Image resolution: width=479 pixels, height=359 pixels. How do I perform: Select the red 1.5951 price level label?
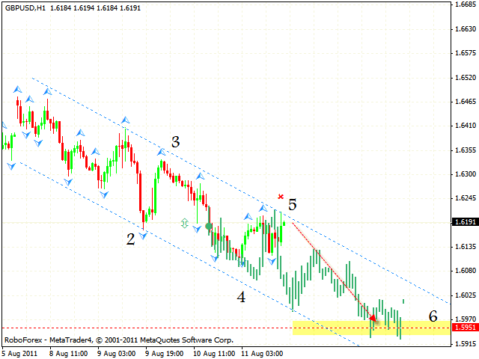click(x=465, y=328)
